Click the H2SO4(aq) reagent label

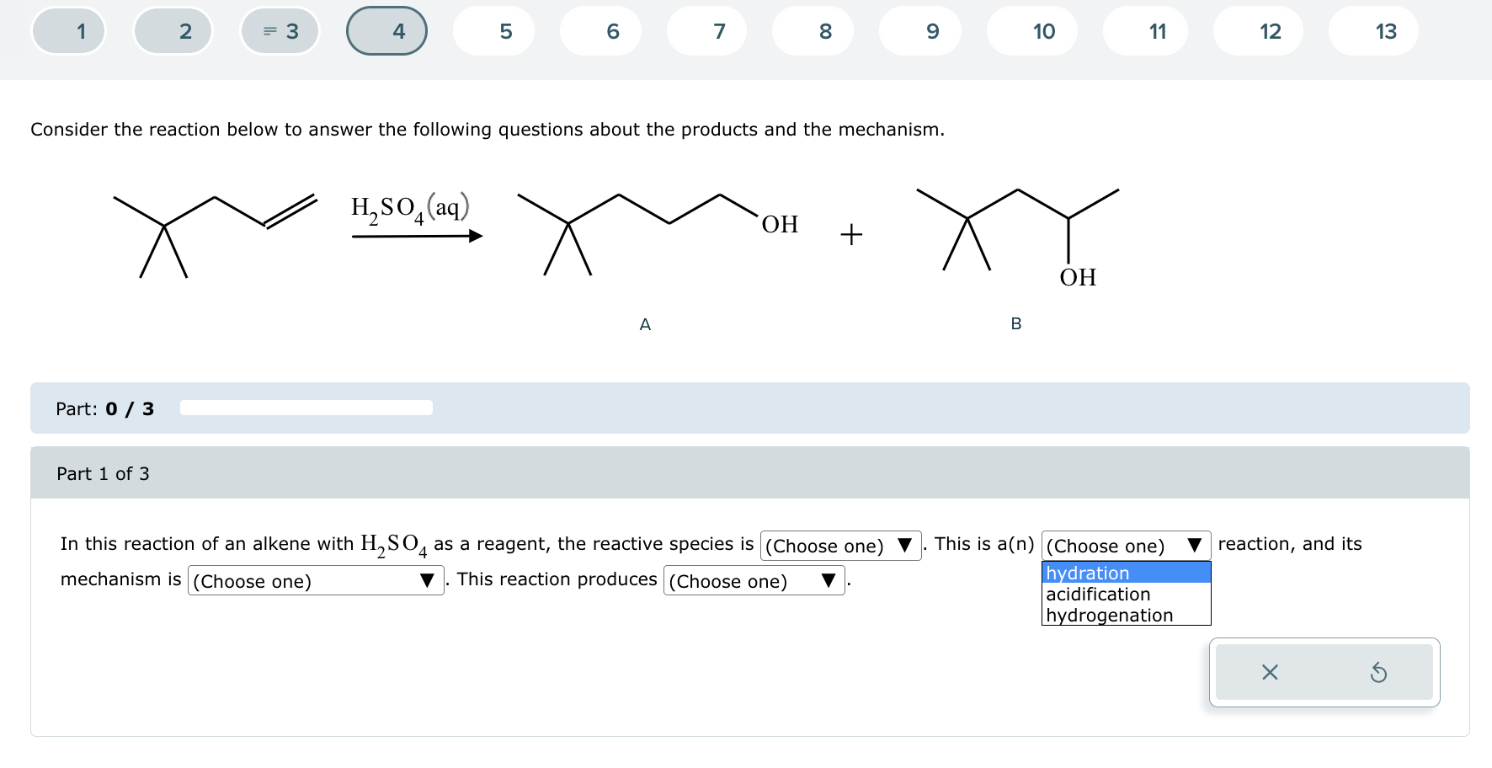pos(410,209)
